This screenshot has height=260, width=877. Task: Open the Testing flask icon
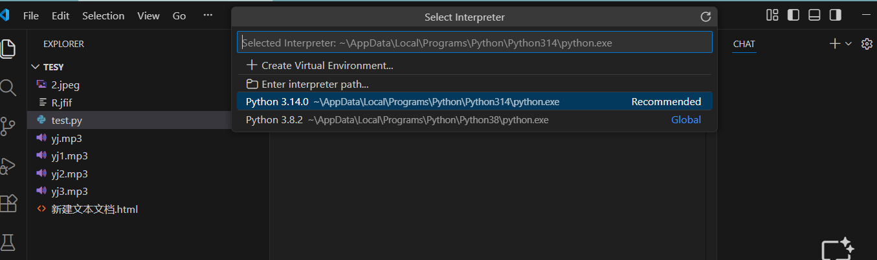8,243
